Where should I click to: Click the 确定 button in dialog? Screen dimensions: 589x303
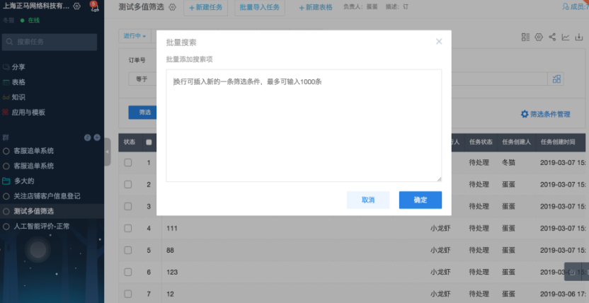coord(420,200)
